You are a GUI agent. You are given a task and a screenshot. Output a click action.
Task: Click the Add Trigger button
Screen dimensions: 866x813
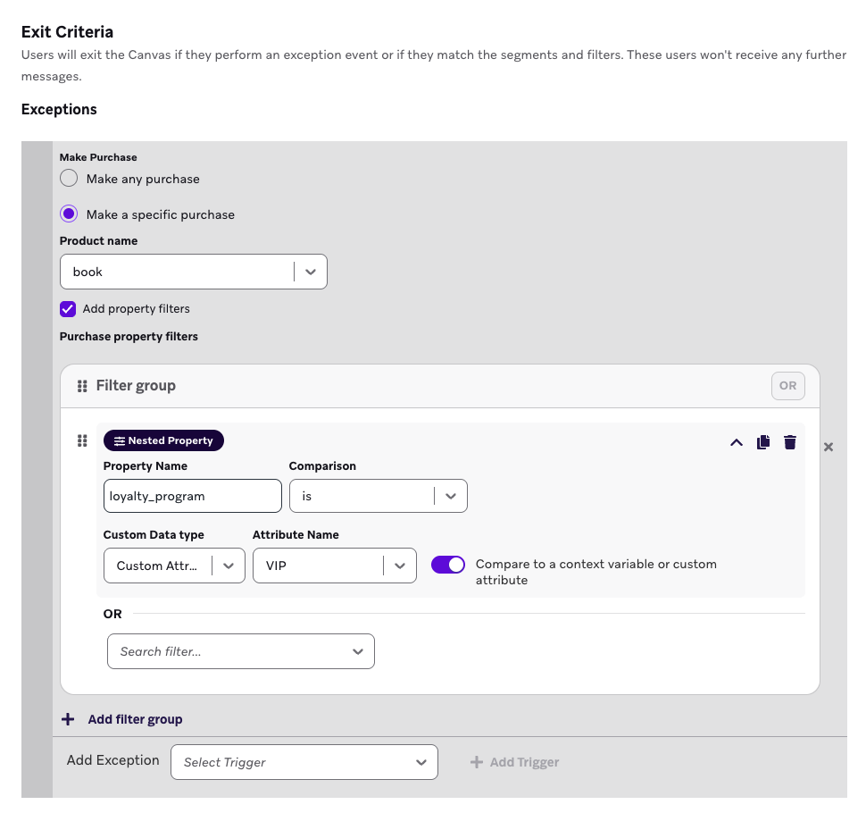[x=514, y=762]
